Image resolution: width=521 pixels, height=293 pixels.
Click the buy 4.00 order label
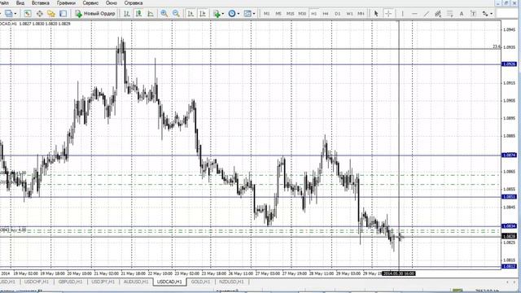click(13, 230)
